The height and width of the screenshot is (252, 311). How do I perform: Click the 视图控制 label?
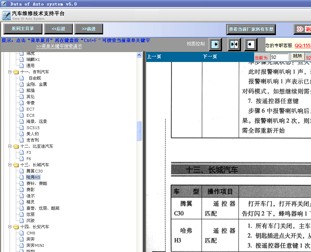195,44
